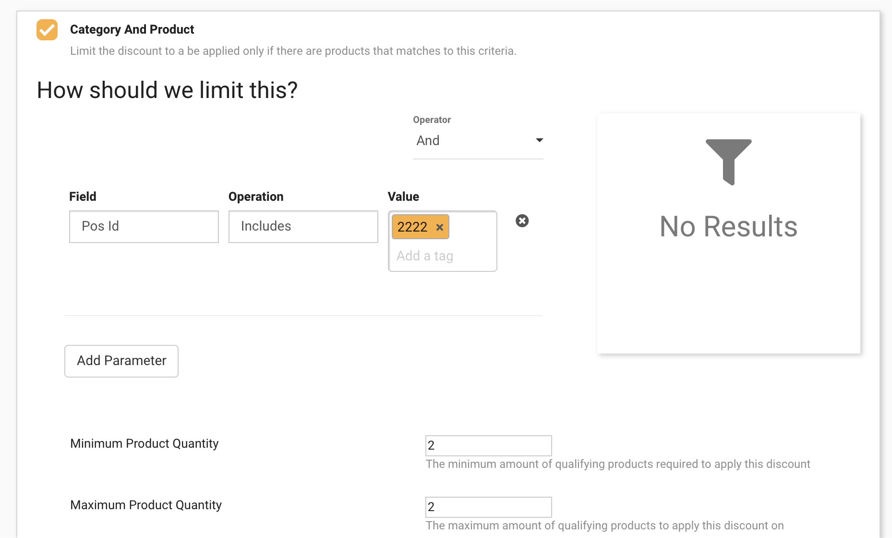Click the Maximum Product Quantity label
The image size is (892, 538).
(146, 505)
